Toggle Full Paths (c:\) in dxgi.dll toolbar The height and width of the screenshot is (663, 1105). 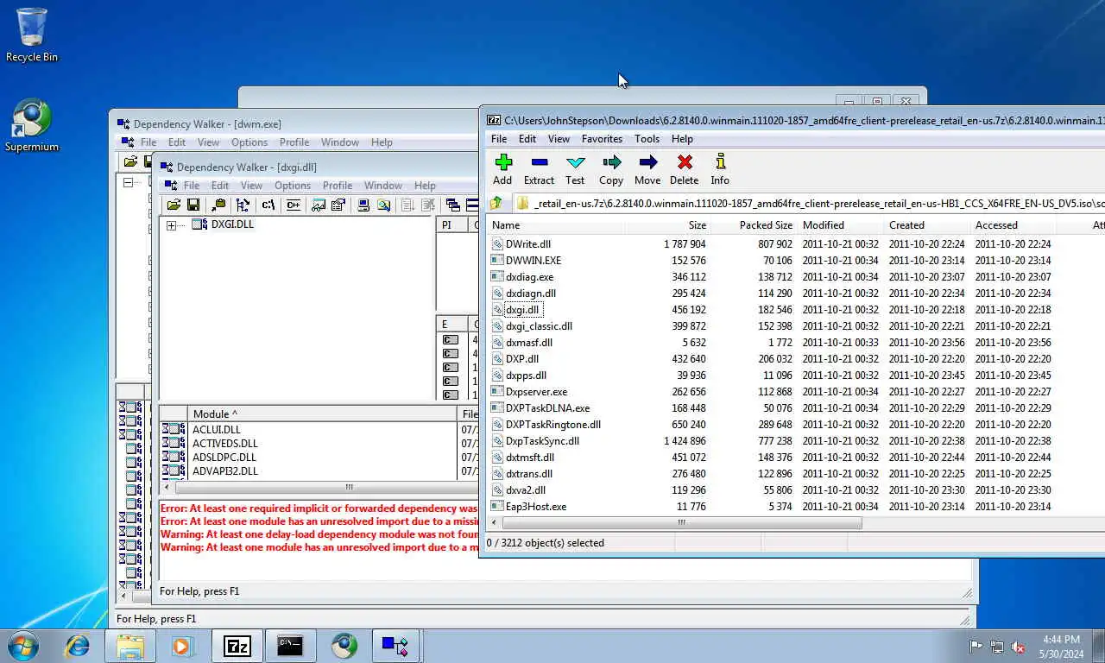[x=268, y=205]
